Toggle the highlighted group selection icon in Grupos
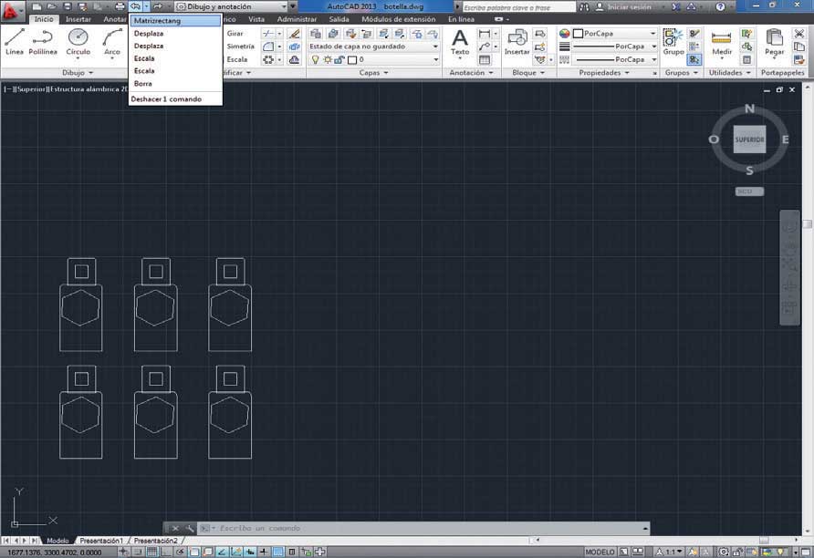This screenshot has width=814, height=558. point(694,59)
